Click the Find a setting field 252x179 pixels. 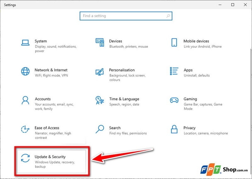123,16
